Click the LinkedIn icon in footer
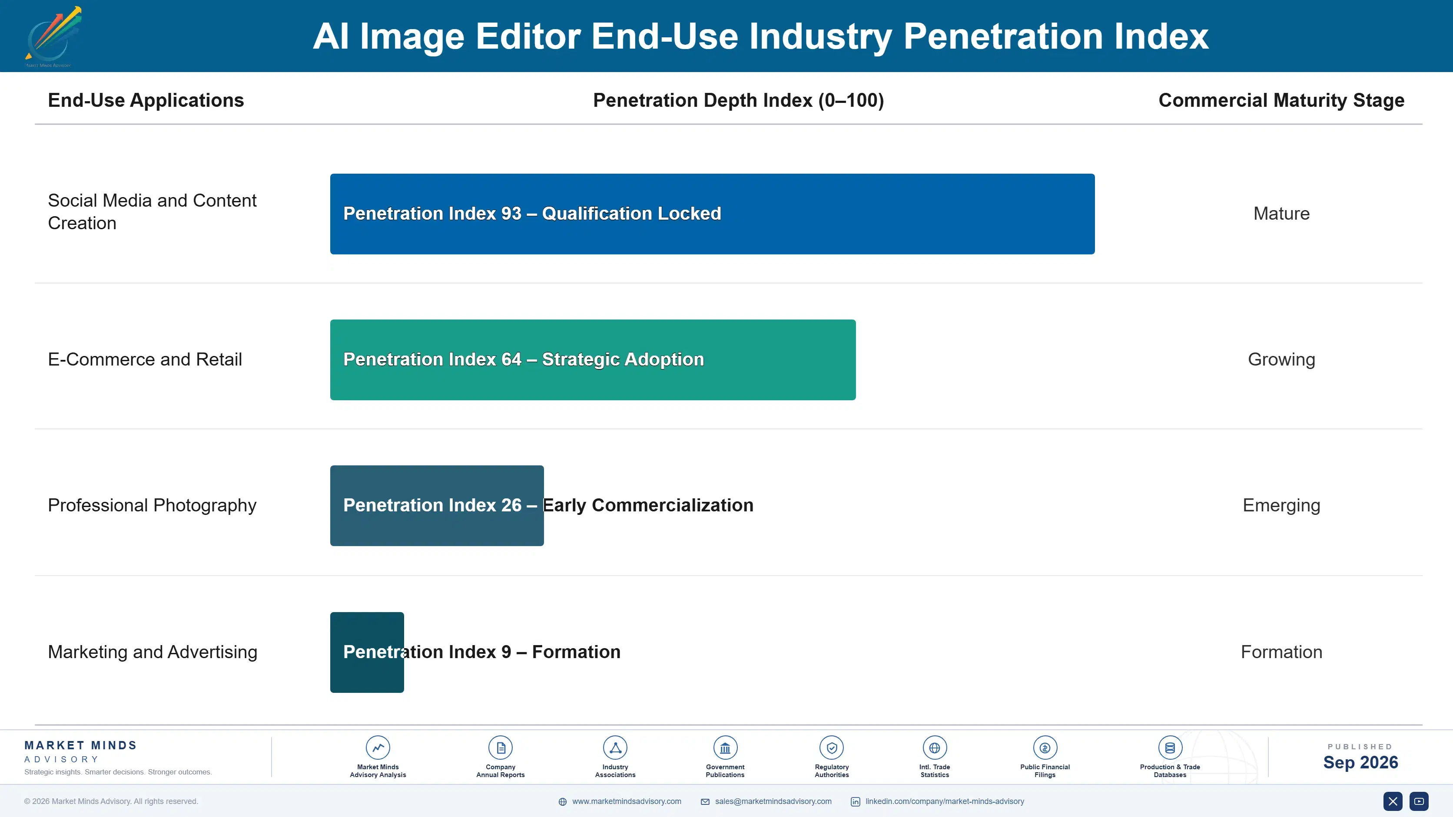 pos(856,802)
